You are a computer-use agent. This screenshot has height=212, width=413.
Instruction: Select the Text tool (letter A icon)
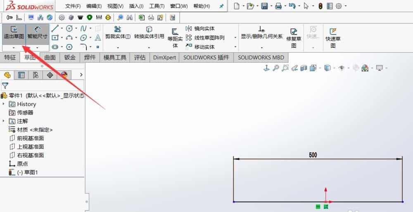(98, 38)
